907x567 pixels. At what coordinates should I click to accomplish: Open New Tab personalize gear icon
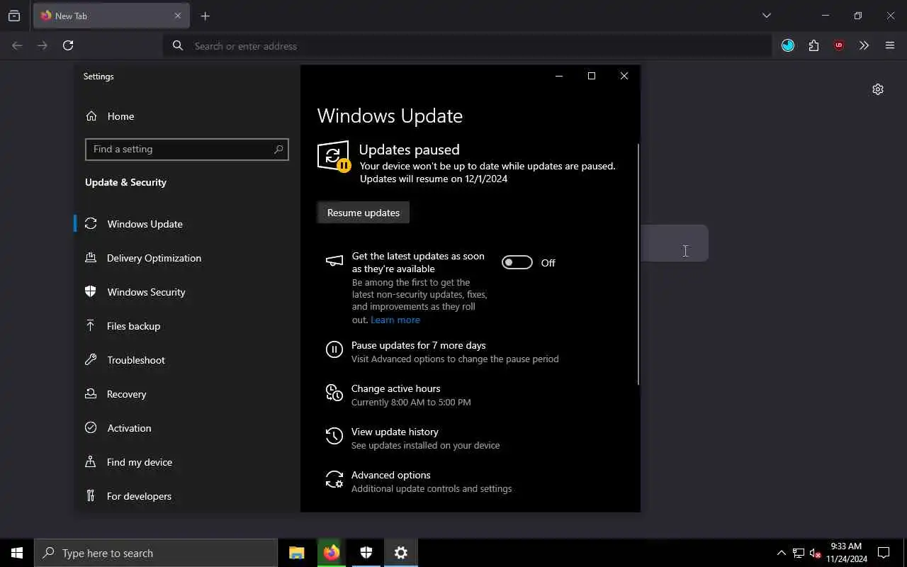coord(878,89)
